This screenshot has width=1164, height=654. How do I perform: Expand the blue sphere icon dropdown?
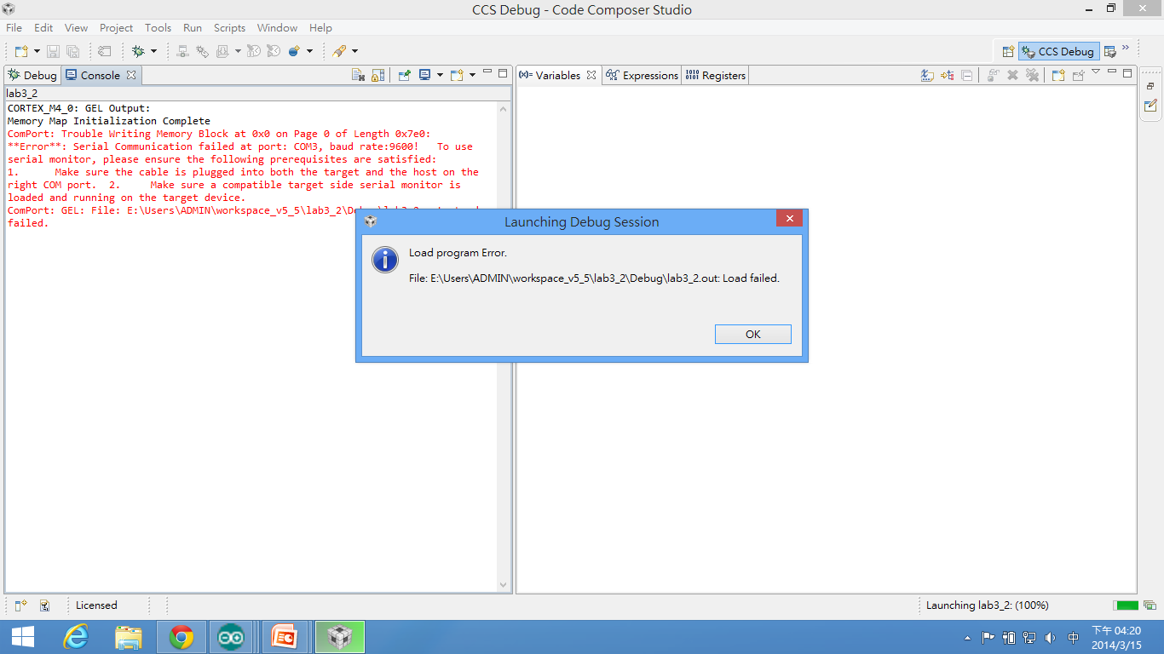[x=309, y=51]
